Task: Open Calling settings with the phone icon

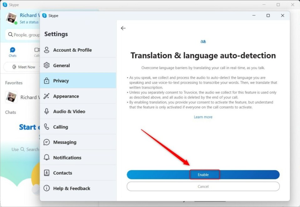Action: tap(47, 127)
